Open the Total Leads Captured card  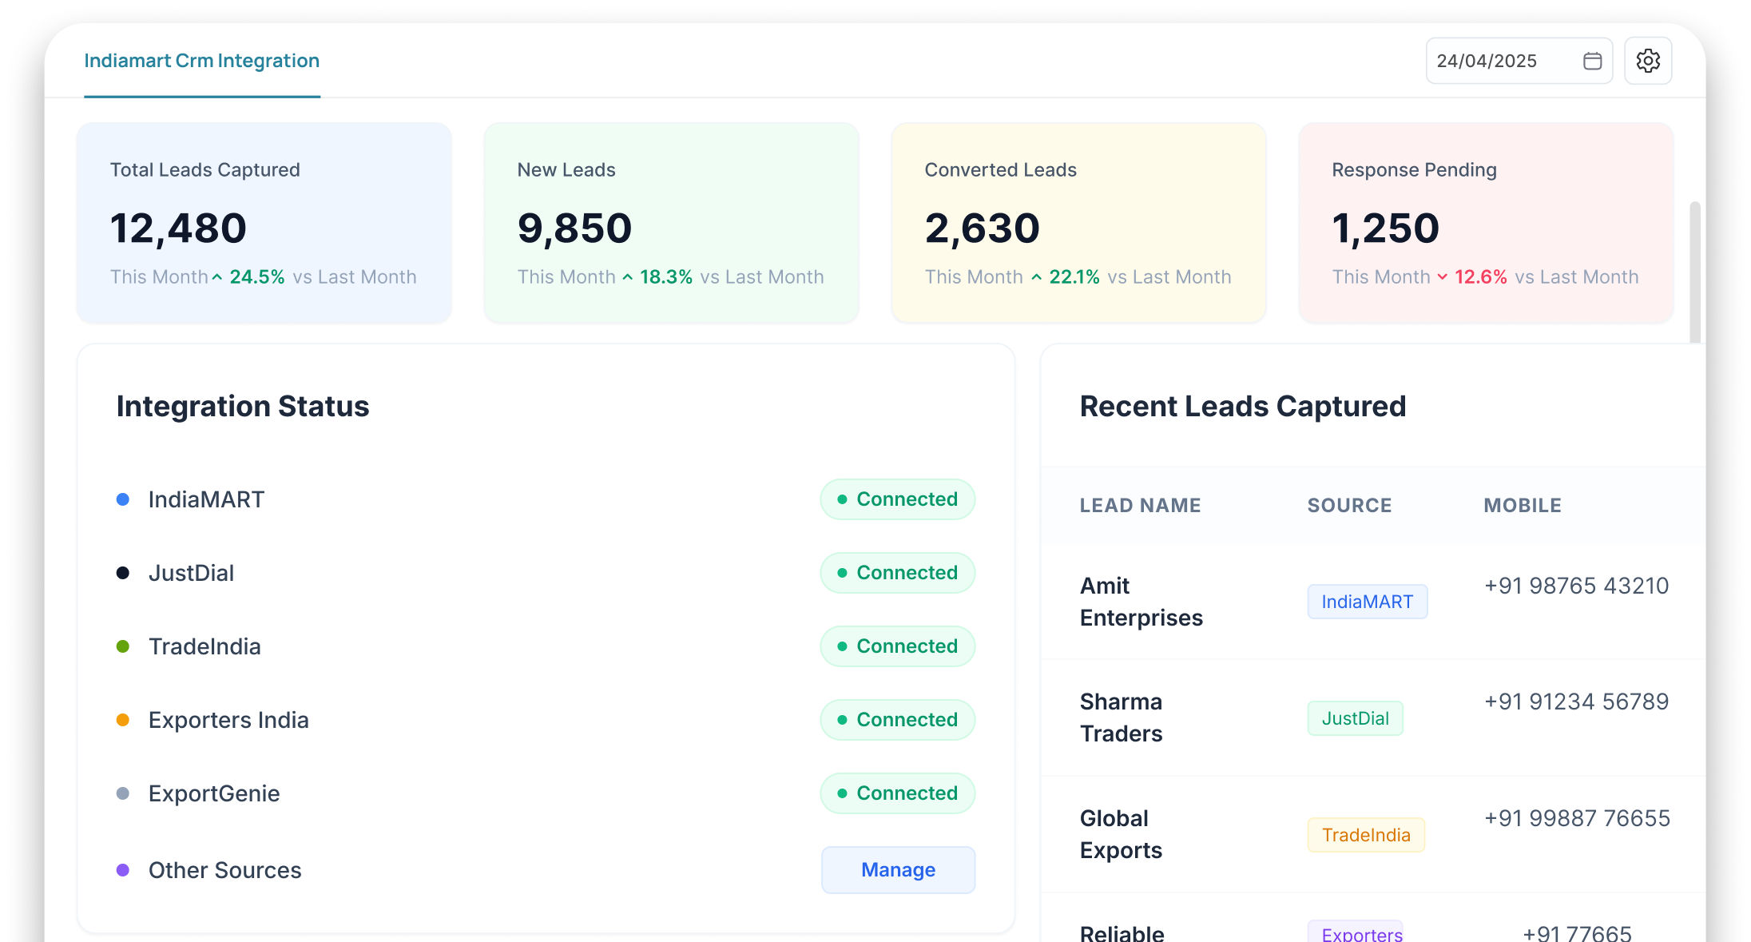(264, 223)
